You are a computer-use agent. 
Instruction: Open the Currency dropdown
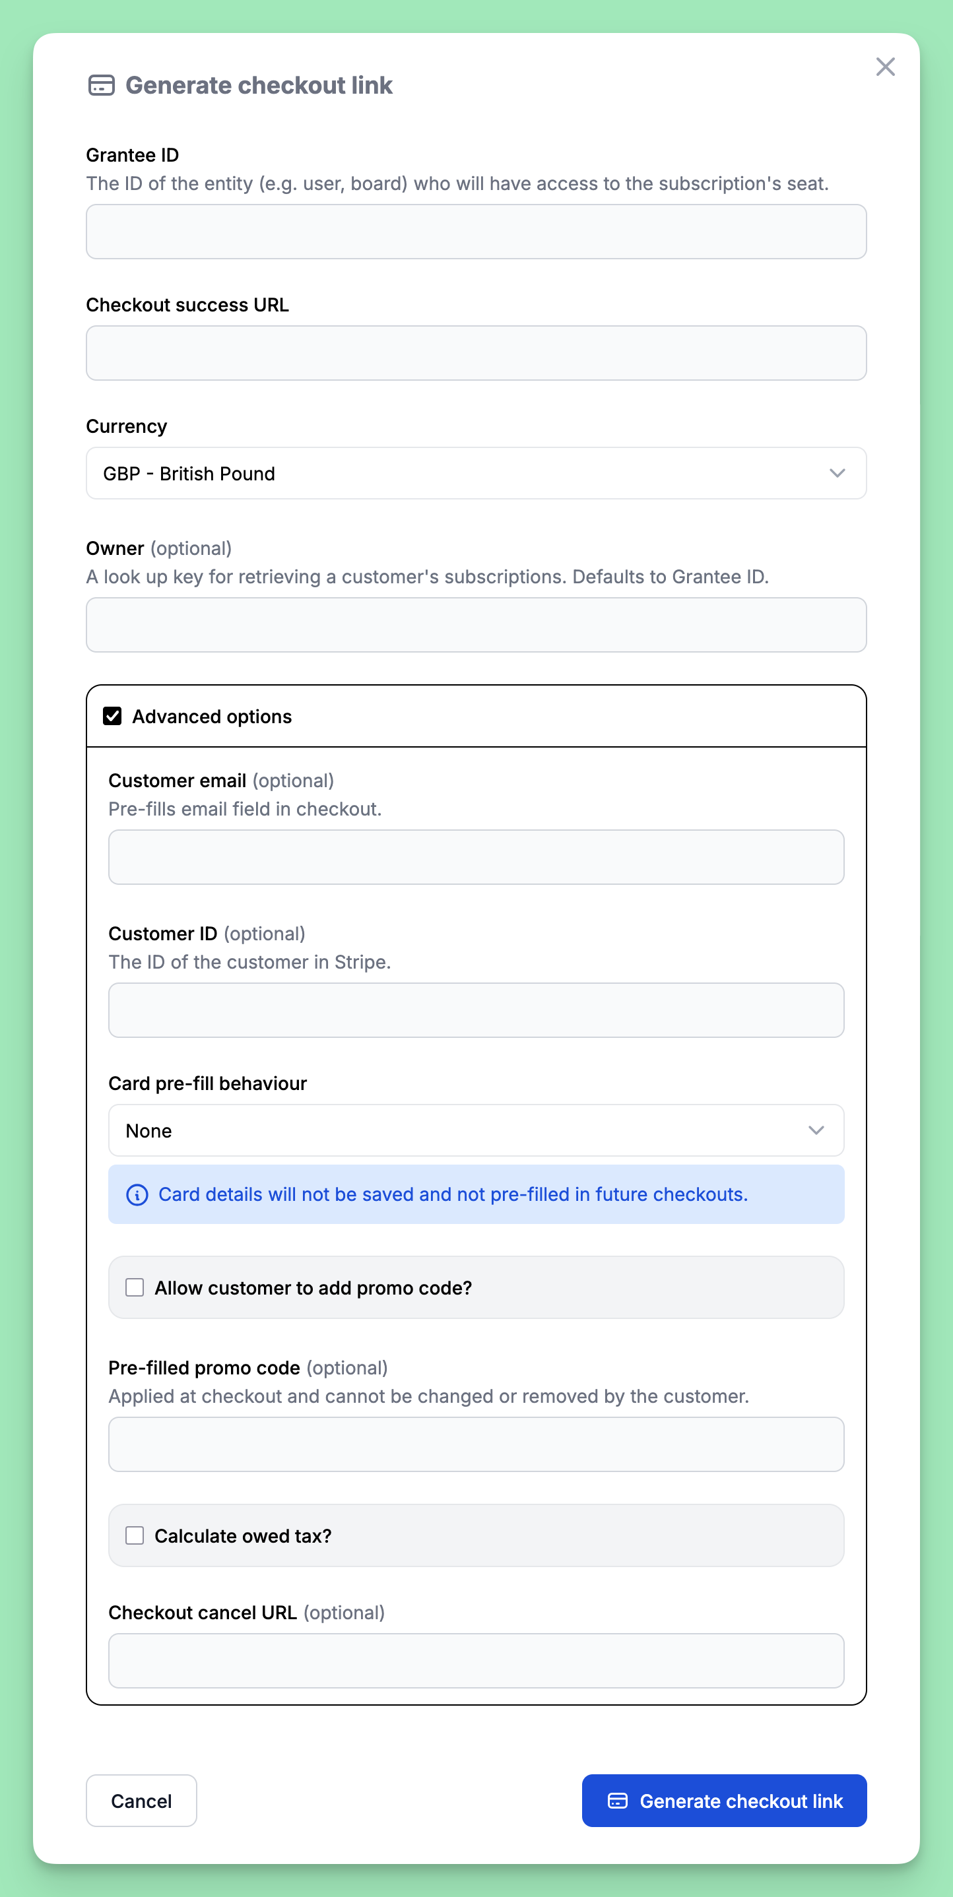[476, 474]
